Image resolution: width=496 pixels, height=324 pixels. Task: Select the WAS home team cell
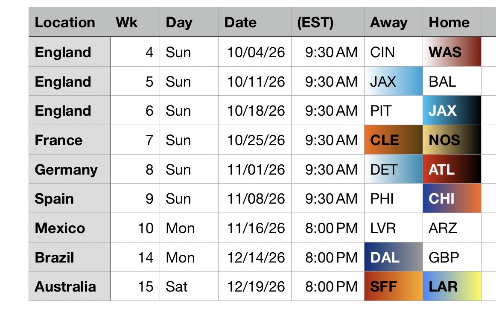tap(452, 52)
